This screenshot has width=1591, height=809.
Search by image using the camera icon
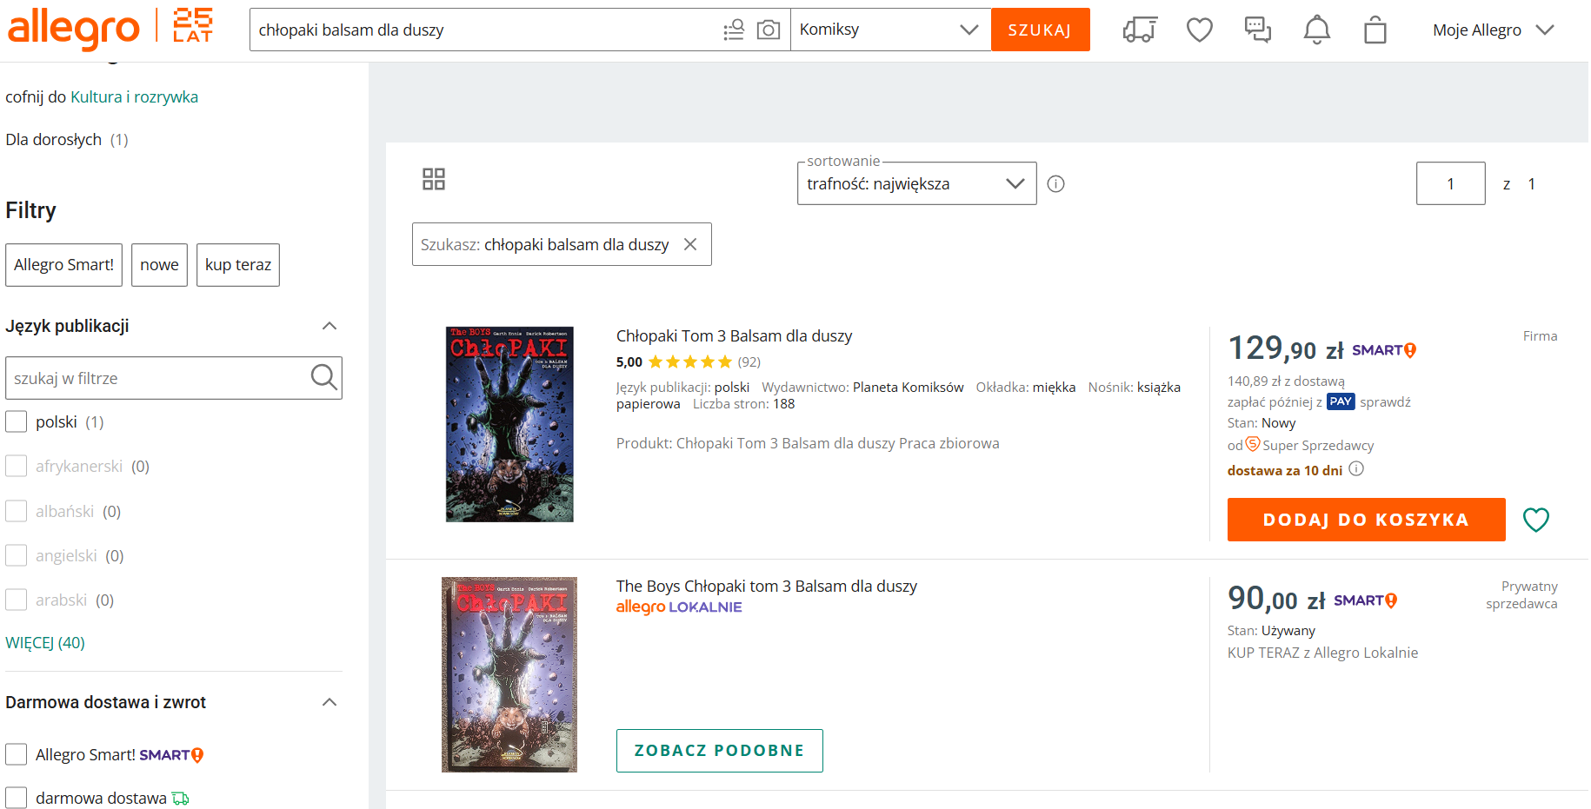768,30
